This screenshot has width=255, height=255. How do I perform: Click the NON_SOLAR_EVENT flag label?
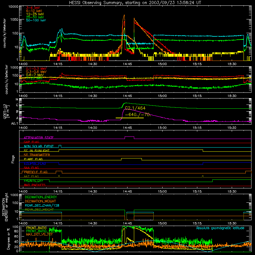39,146
